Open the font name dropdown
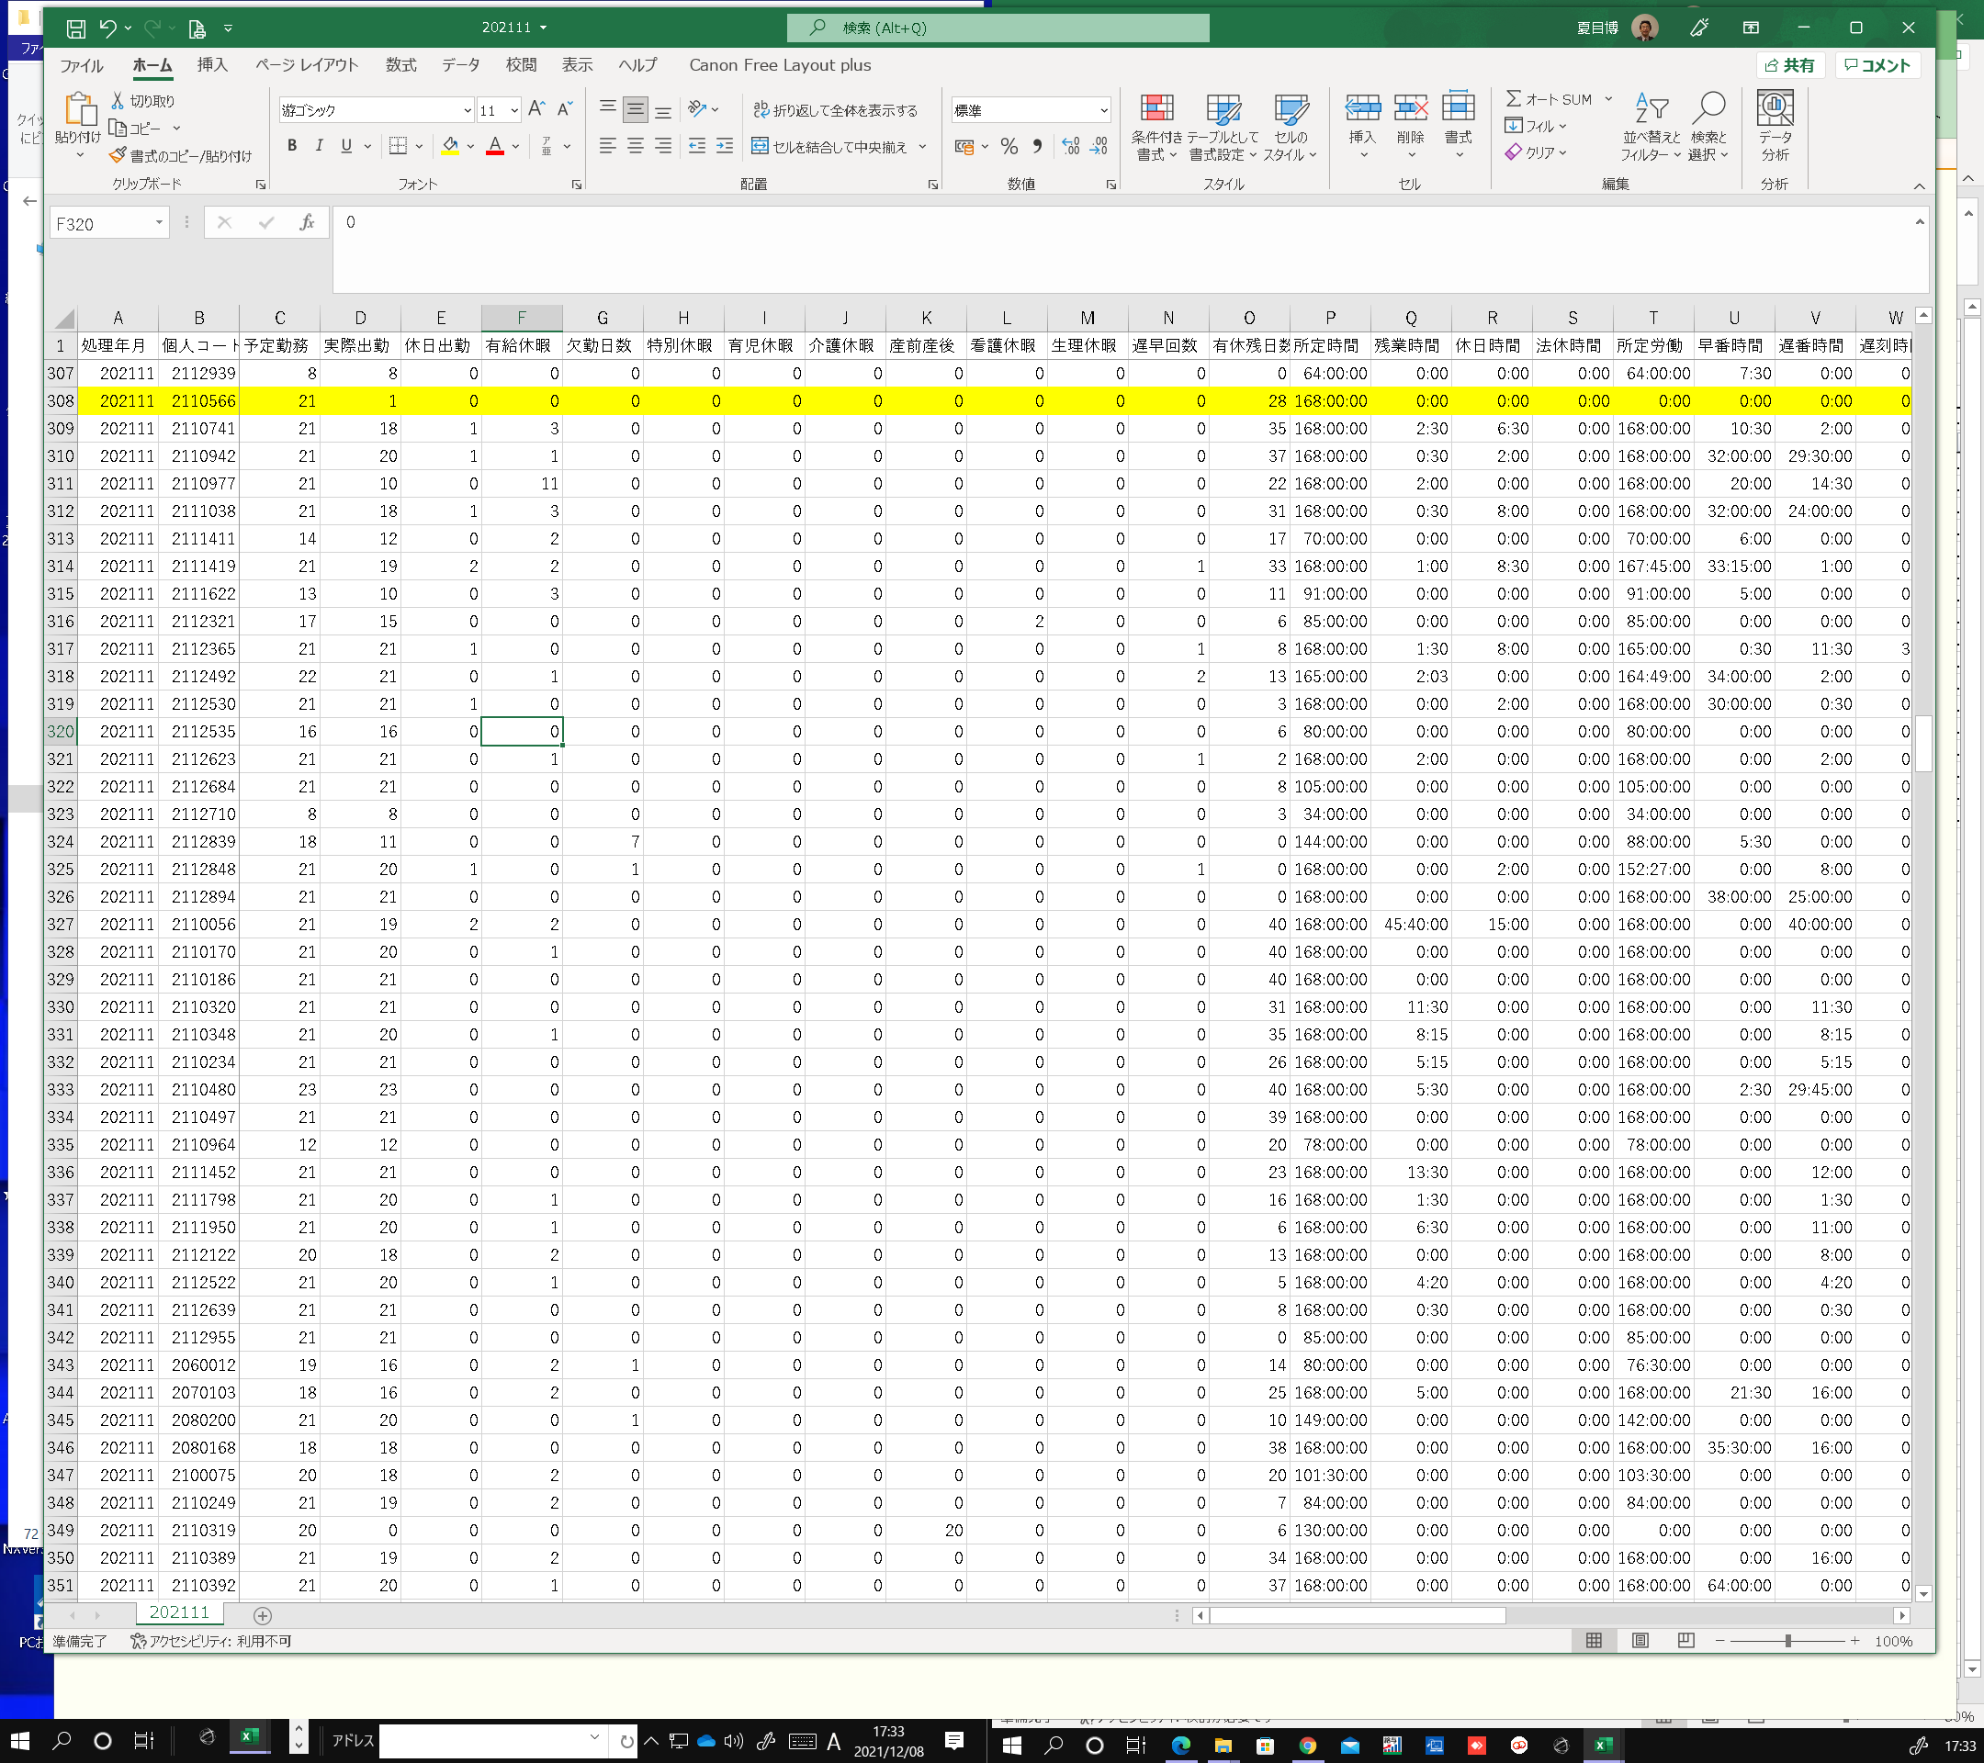The height and width of the screenshot is (1763, 1984). (467, 110)
